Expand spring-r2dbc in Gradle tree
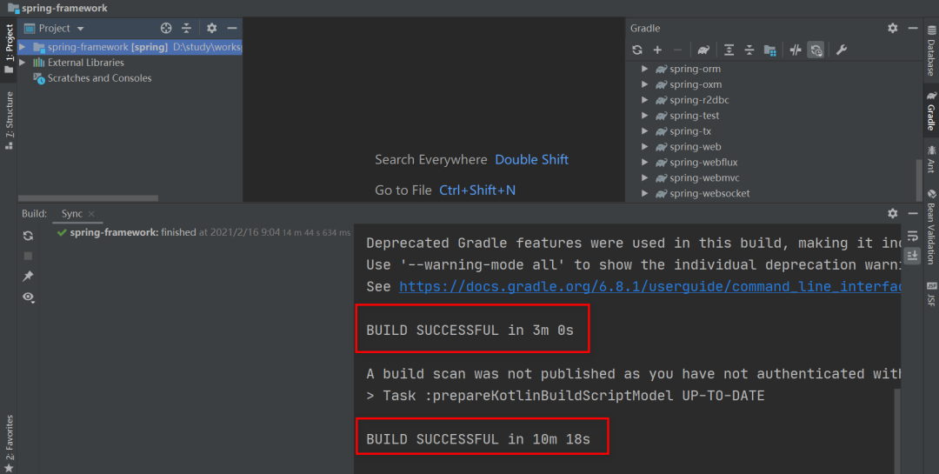The height and width of the screenshot is (474, 939). coord(645,100)
